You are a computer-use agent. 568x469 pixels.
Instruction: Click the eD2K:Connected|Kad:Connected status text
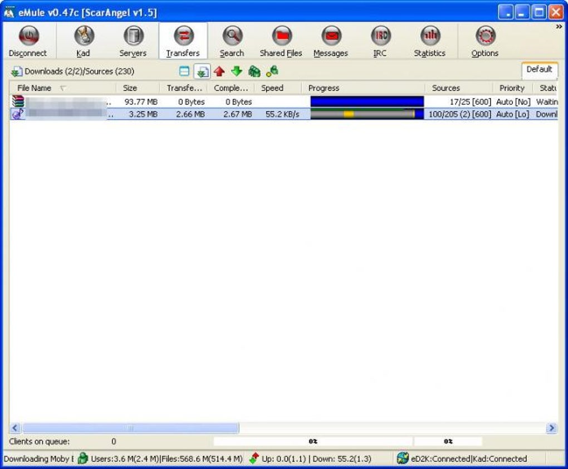pos(469,459)
